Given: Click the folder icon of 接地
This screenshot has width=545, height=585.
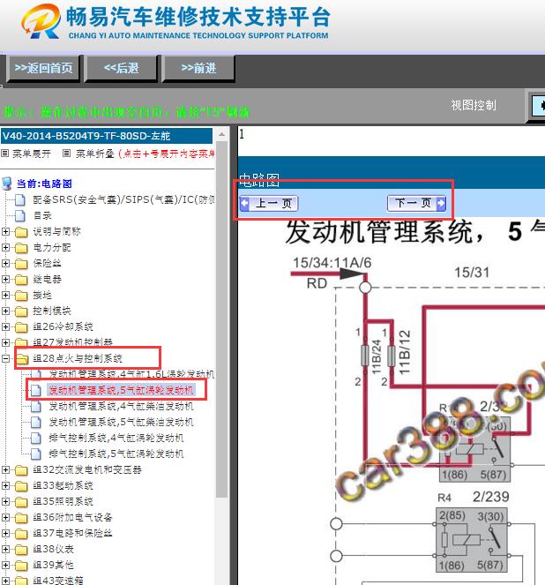Looking at the screenshot, I should click(x=21, y=295).
